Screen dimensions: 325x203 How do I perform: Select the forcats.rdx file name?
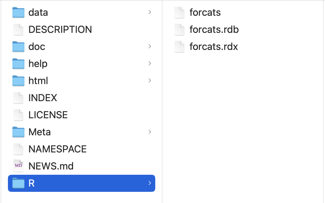click(x=214, y=47)
